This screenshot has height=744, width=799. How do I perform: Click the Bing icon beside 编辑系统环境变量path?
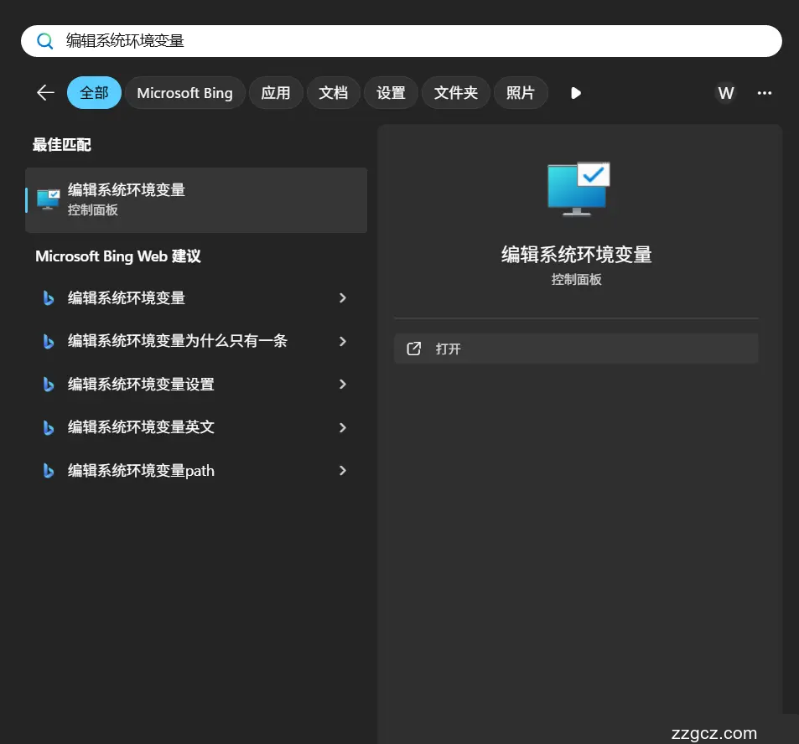[48, 470]
